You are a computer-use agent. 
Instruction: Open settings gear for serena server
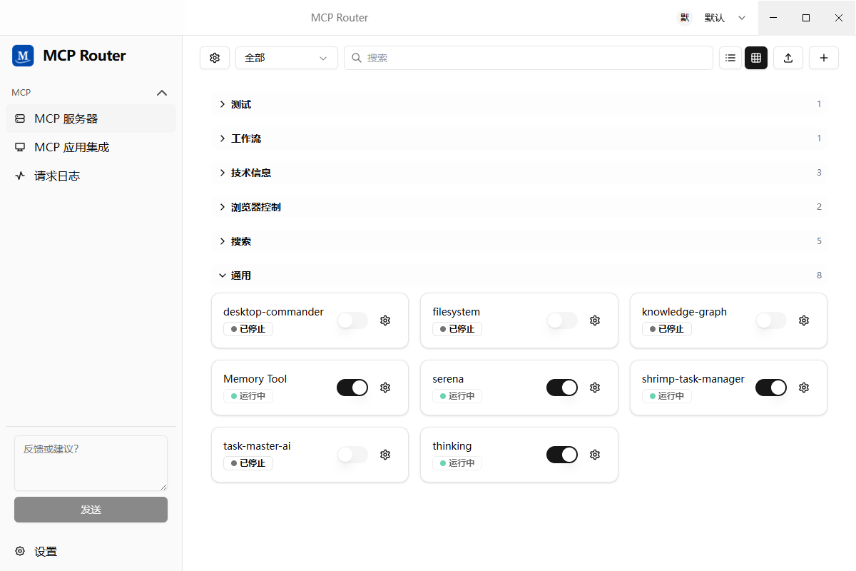pyautogui.click(x=595, y=388)
